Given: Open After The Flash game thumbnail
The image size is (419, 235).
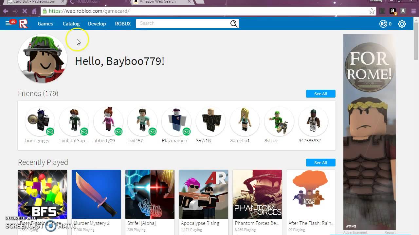Looking at the screenshot, I should (311, 194).
